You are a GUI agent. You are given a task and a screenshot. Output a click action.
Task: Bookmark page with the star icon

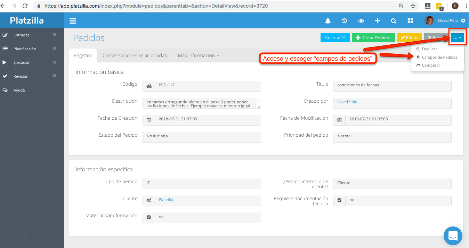[413, 6]
